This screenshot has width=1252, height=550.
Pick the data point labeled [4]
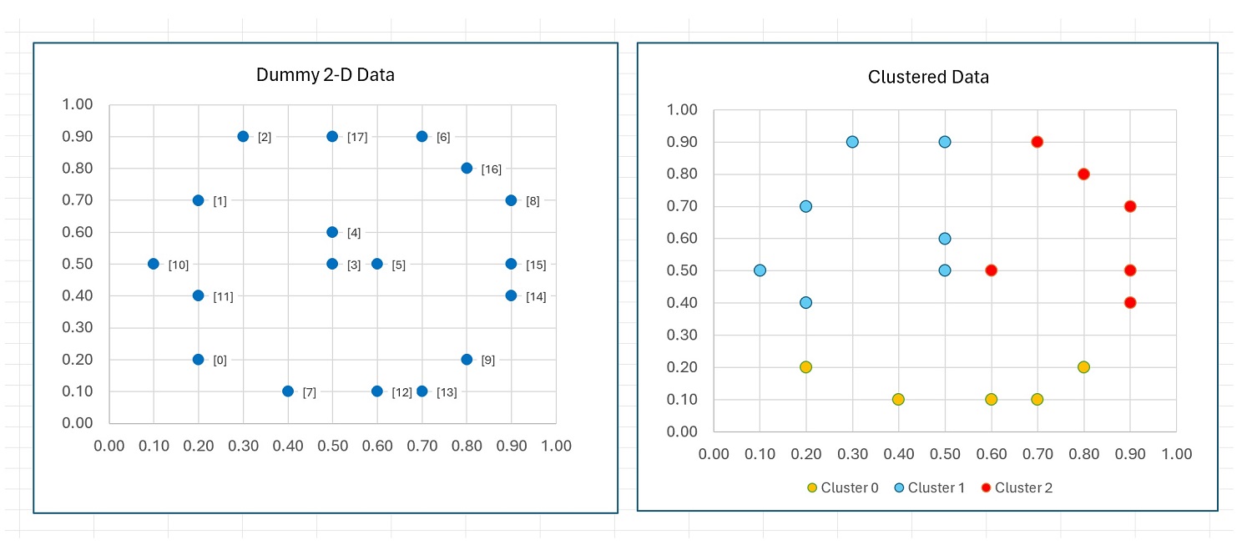tap(332, 232)
